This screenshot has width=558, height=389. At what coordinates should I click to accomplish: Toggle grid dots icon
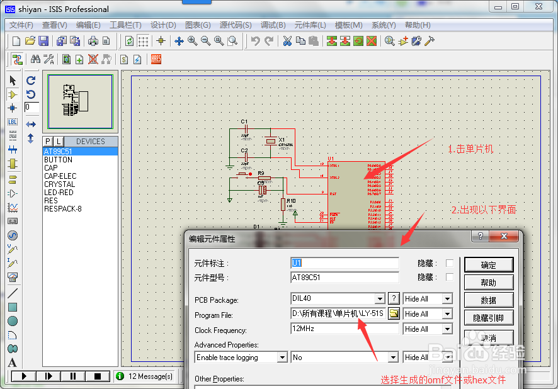[143, 41]
